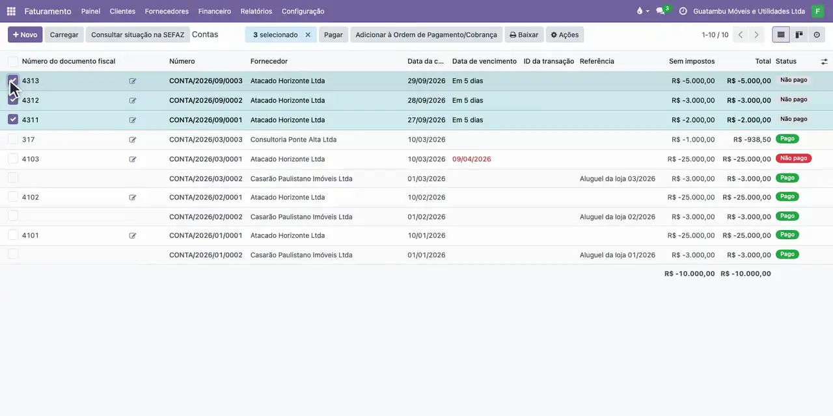Click the Baixar download button
Viewport: 833px width, 416px height.
[x=524, y=34]
